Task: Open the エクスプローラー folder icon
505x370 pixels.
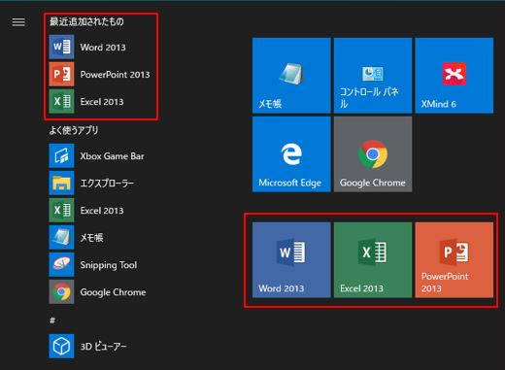Action: pyautogui.click(x=61, y=183)
